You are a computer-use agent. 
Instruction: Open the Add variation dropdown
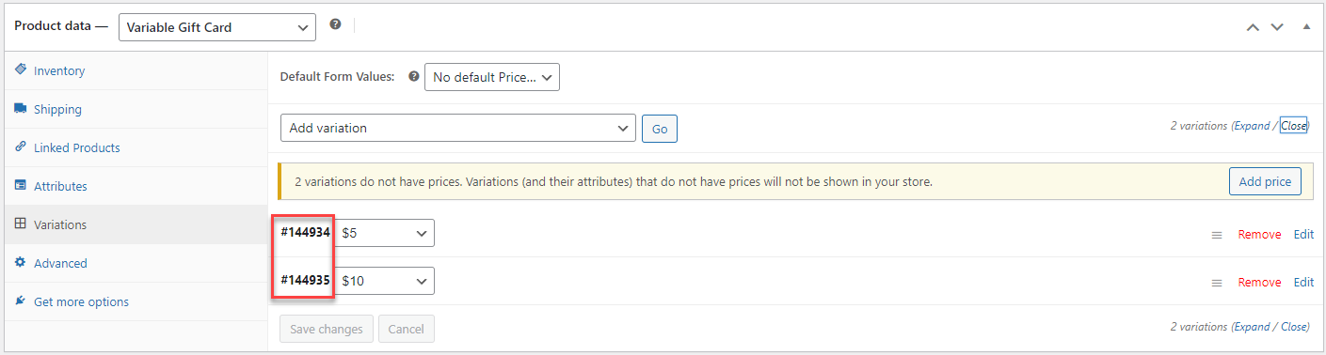(458, 128)
